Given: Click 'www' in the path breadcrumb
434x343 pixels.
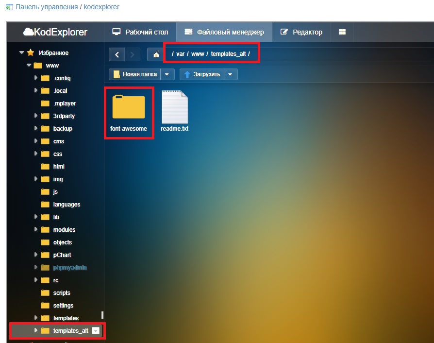Looking at the screenshot, I should click(x=198, y=54).
